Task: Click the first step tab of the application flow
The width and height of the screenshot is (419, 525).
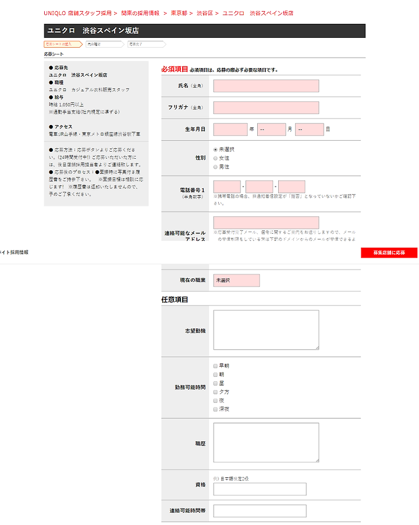Action: pos(63,44)
